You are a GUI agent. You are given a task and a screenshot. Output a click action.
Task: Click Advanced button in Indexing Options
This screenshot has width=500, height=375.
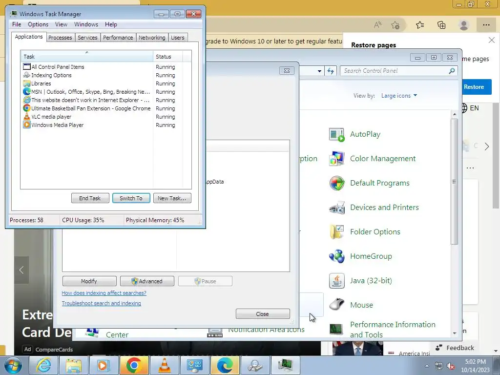(147, 281)
